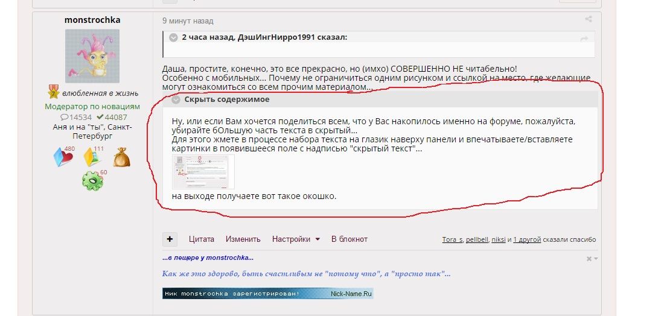The image size is (661, 316).
Task: Open the screenshot thumbnail inside the spoiler
Action: (x=203, y=172)
